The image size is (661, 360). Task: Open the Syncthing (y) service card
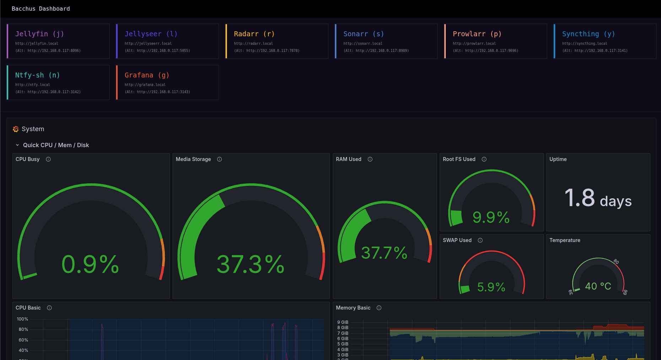[x=605, y=41]
